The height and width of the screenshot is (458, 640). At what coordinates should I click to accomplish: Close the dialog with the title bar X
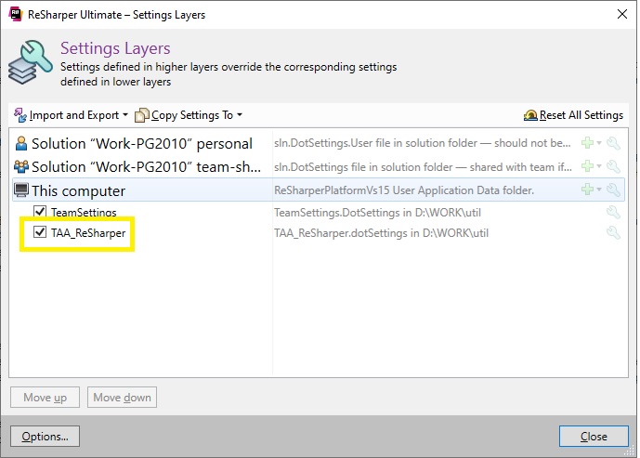pos(622,14)
